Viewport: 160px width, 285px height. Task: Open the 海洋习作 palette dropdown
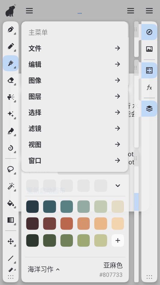pos(44,269)
